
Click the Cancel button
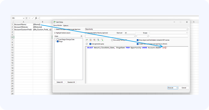(184, 88)
